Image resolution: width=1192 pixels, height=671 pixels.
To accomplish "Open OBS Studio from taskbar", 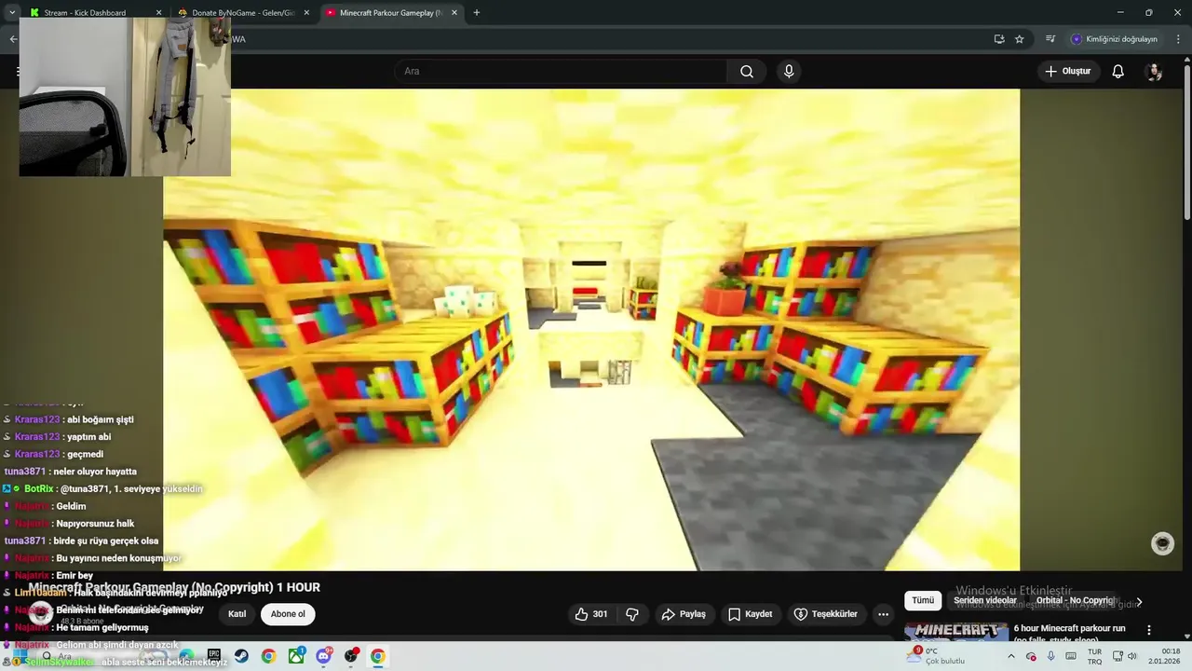I will coord(351,656).
